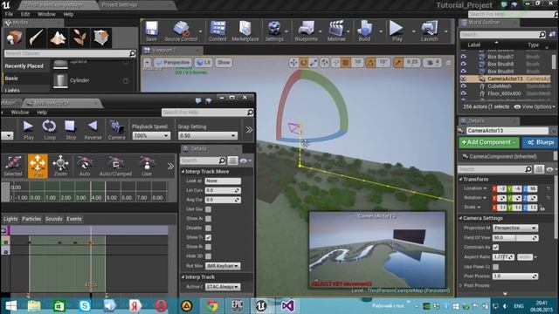Select the Pan curve editor tool
This screenshot has width=559, height=314.
(38, 166)
